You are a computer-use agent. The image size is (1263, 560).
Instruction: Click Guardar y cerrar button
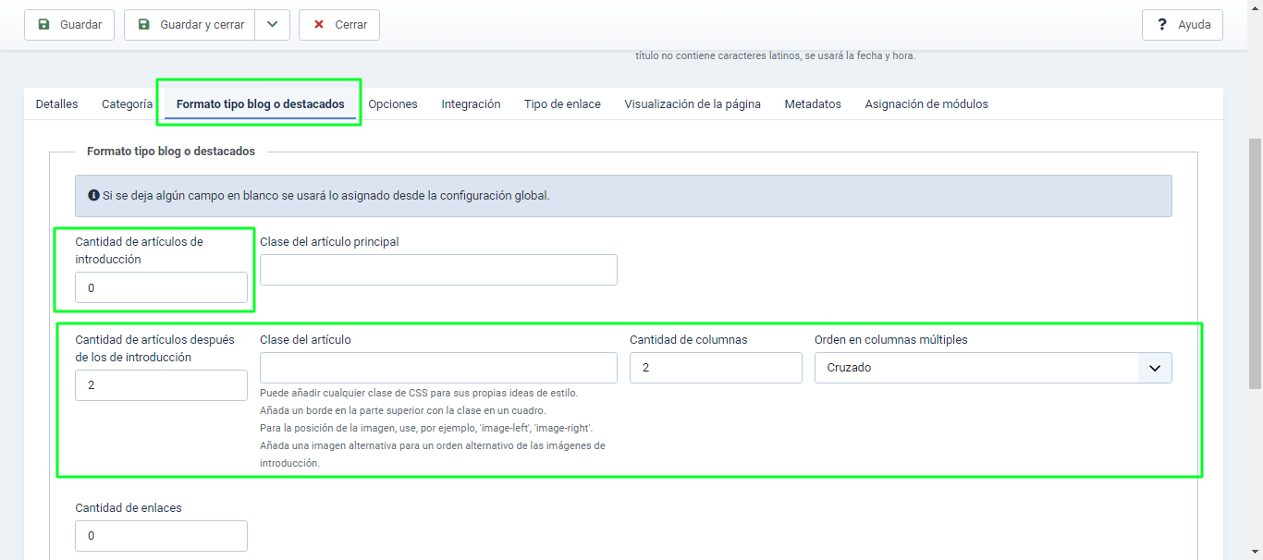[x=190, y=25]
